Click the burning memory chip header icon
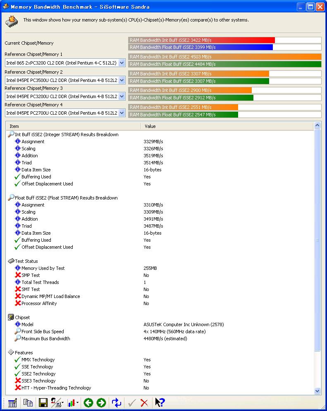 [x=12, y=22]
